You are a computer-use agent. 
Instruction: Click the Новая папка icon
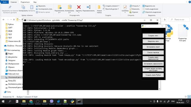(99, 7)
